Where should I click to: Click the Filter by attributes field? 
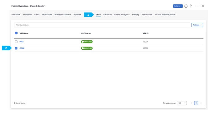102,25
